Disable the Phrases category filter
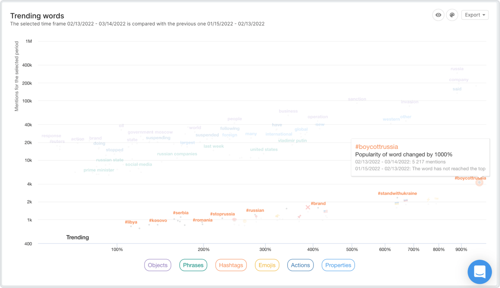 193,265
